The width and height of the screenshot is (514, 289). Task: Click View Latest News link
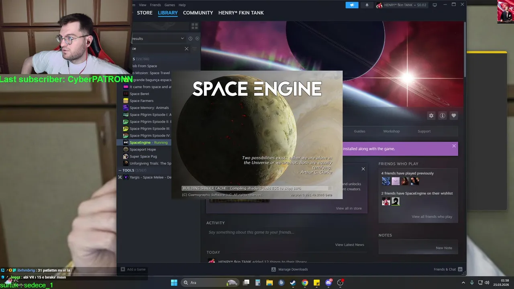point(350,244)
